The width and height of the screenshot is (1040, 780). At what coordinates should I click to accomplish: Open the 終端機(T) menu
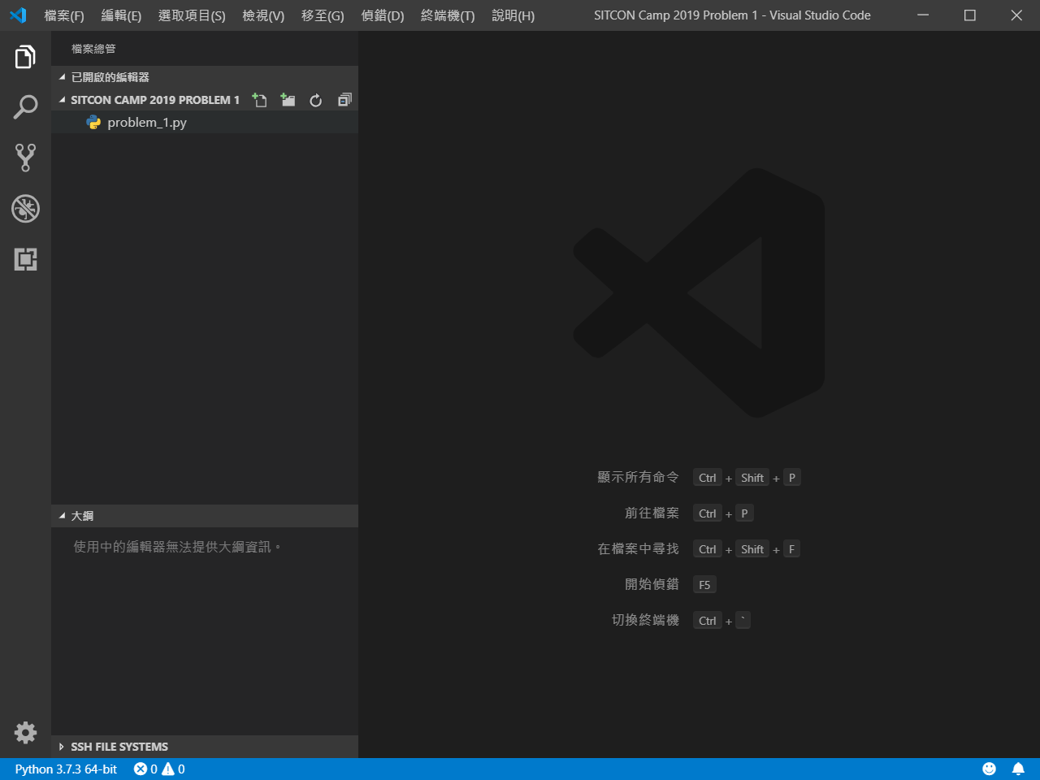click(448, 15)
